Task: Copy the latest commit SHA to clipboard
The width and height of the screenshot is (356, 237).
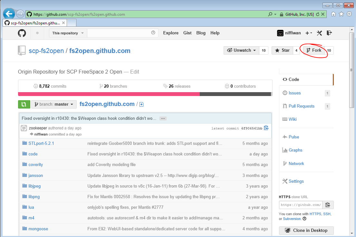Action: (x=266, y=128)
